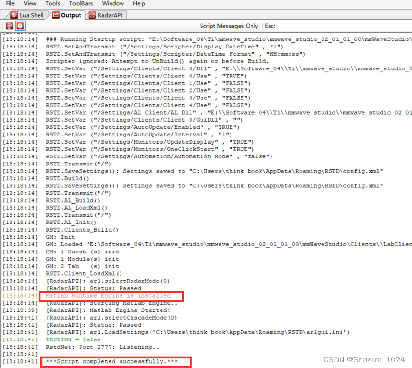This screenshot has height=368, width=412.
Task: Click the 'Running Startup script' log line
Action: point(229,39)
